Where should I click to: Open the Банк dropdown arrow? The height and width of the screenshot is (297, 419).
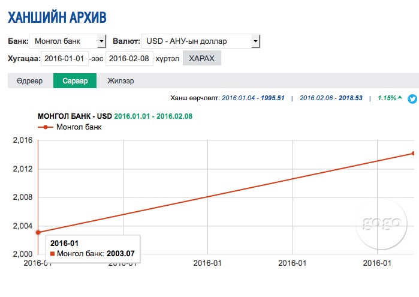click(x=101, y=41)
